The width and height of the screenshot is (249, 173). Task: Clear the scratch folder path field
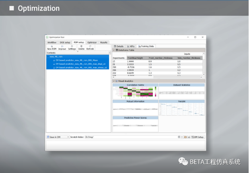pyautogui.click(x=179, y=137)
